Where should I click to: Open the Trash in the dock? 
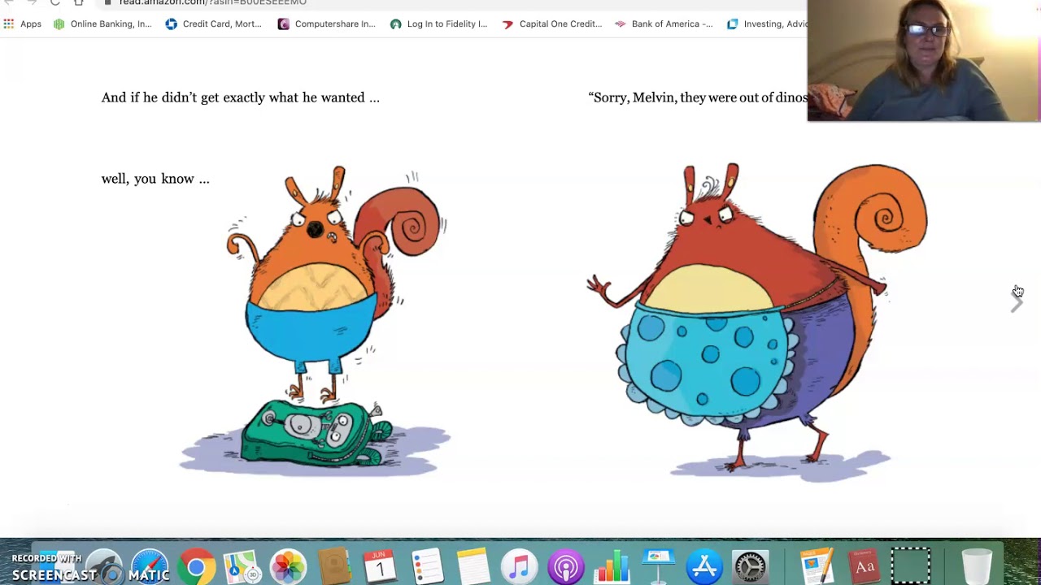click(977, 567)
